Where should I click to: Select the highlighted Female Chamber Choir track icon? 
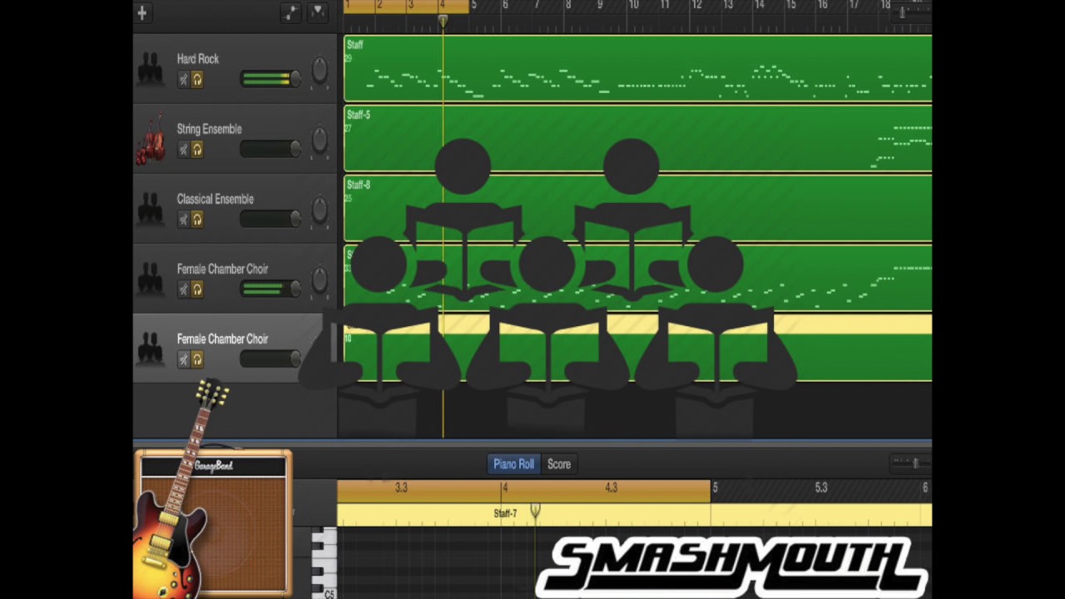click(x=151, y=349)
